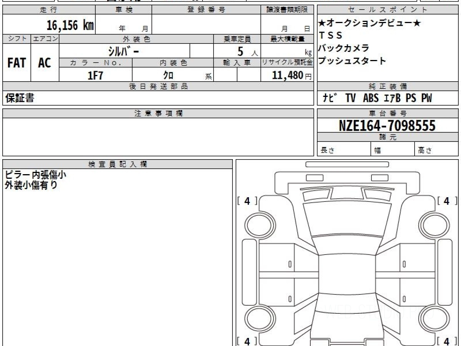Select the chassis number NZE164-7098555
Viewport: 461px width, 346px height.
coord(387,126)
